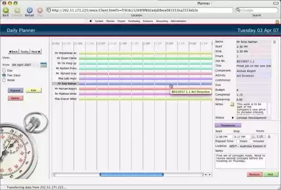Click the greyed Forward toolbar icon

pos(17,10)
